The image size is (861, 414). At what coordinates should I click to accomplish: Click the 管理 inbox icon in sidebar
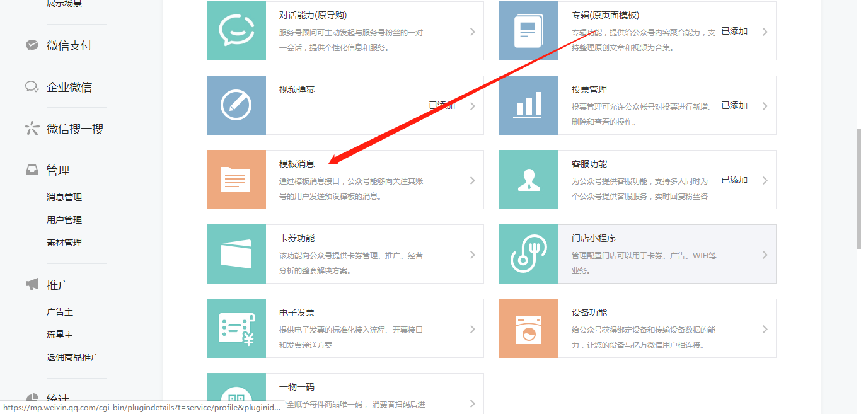[x=32, y=170]
